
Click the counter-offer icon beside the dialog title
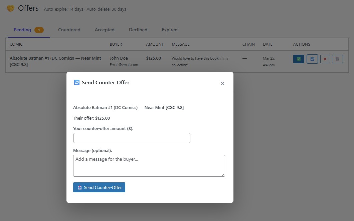(77, 82)
